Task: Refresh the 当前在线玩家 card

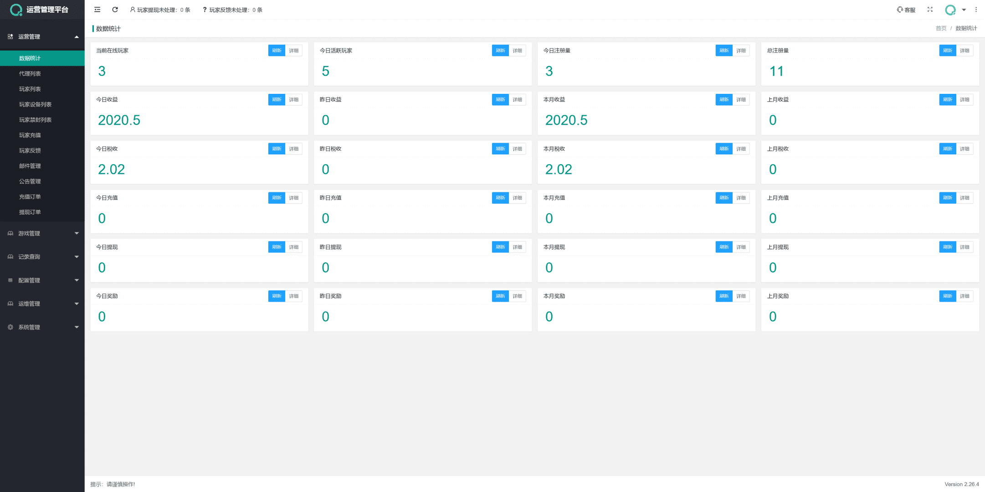Action: tap(277, 51)
